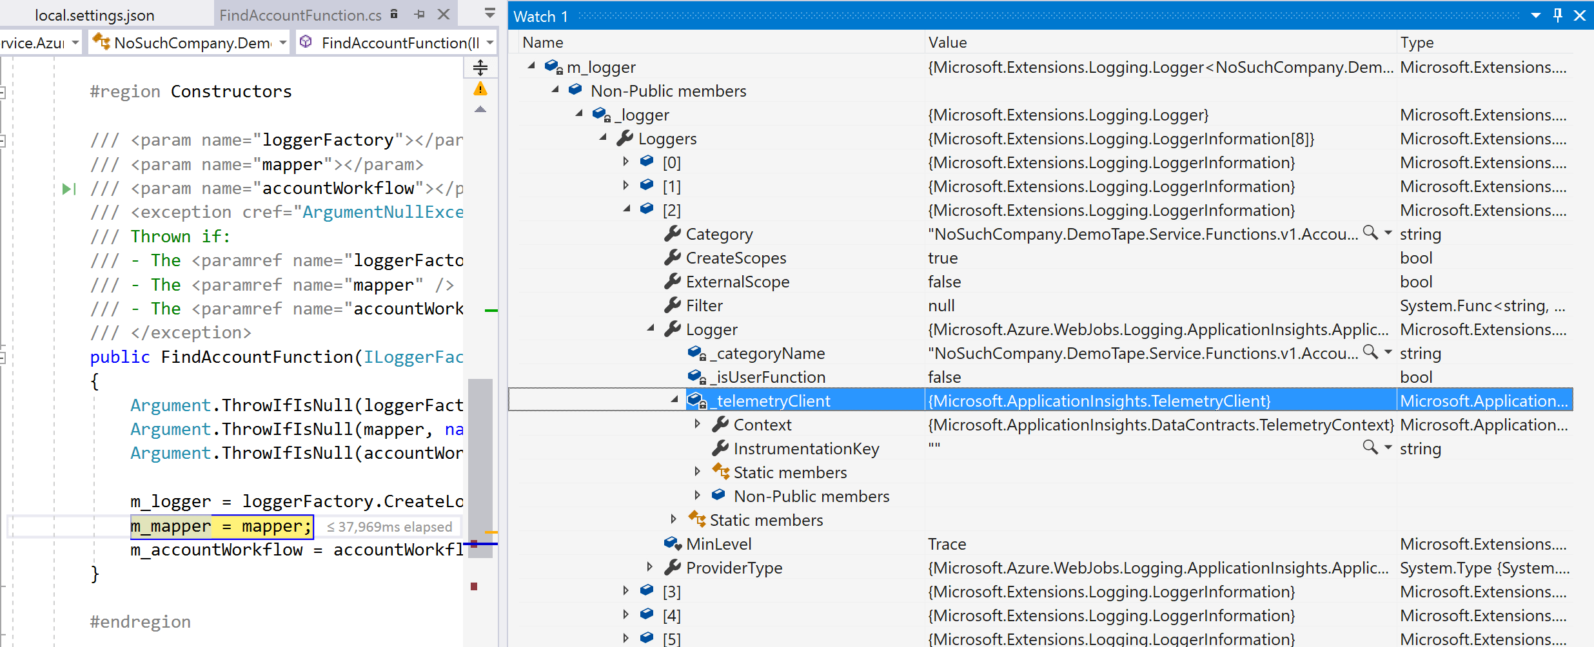This screenshot has width=1594, height=647.
Task: Expand the [1] logger entry
Action: [x=626, y=185]
